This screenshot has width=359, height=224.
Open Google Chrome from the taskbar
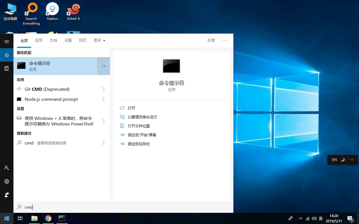point(48,218)
